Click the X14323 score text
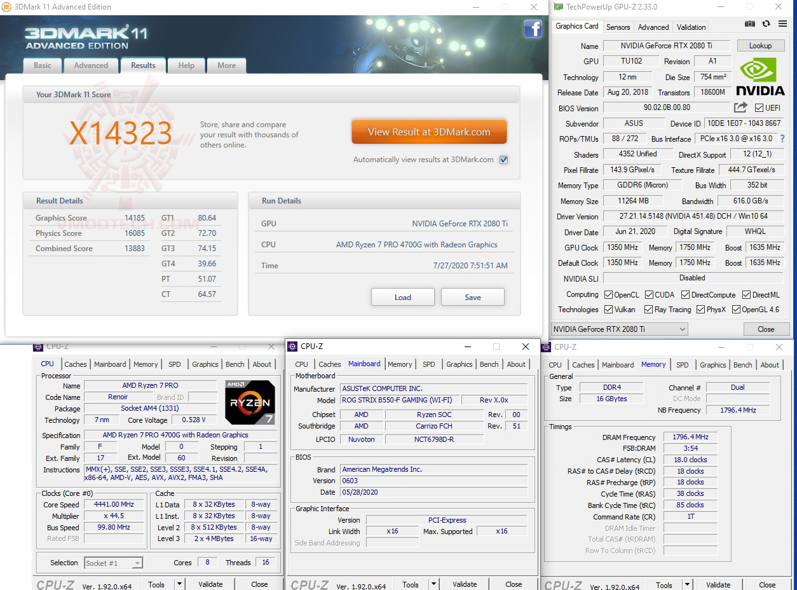797x590 pixels. point(121,134)
